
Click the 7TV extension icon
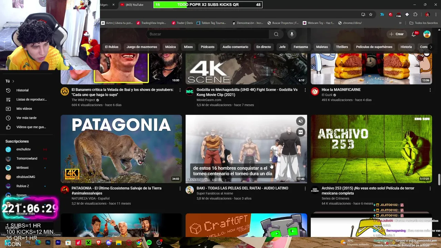point(382,14)
